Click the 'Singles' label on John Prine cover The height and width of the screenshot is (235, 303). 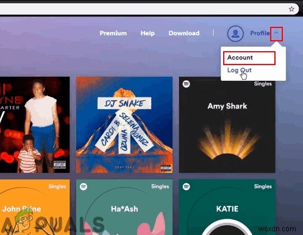point(57,186)
